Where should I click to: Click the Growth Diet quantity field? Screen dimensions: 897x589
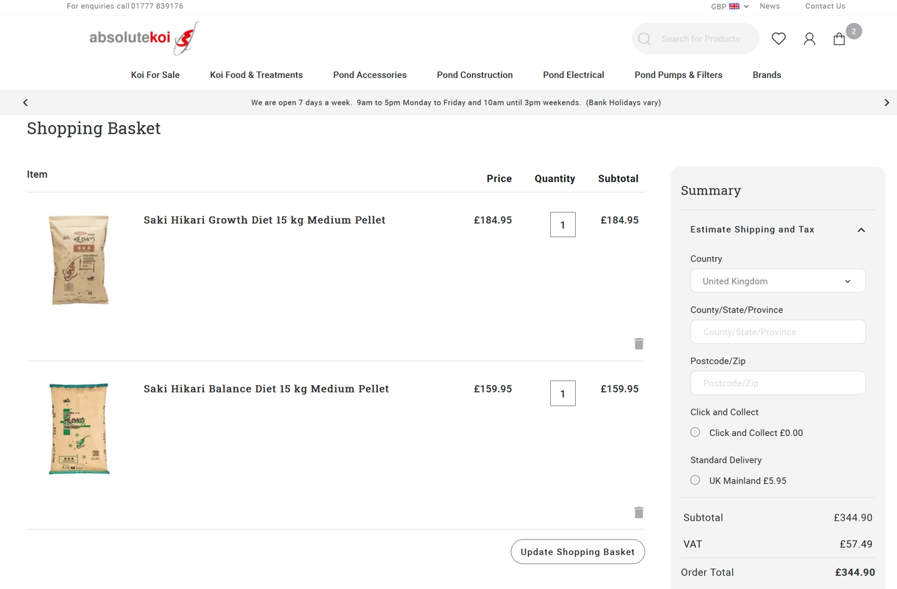pyautogui.click(x=563, y=225)
